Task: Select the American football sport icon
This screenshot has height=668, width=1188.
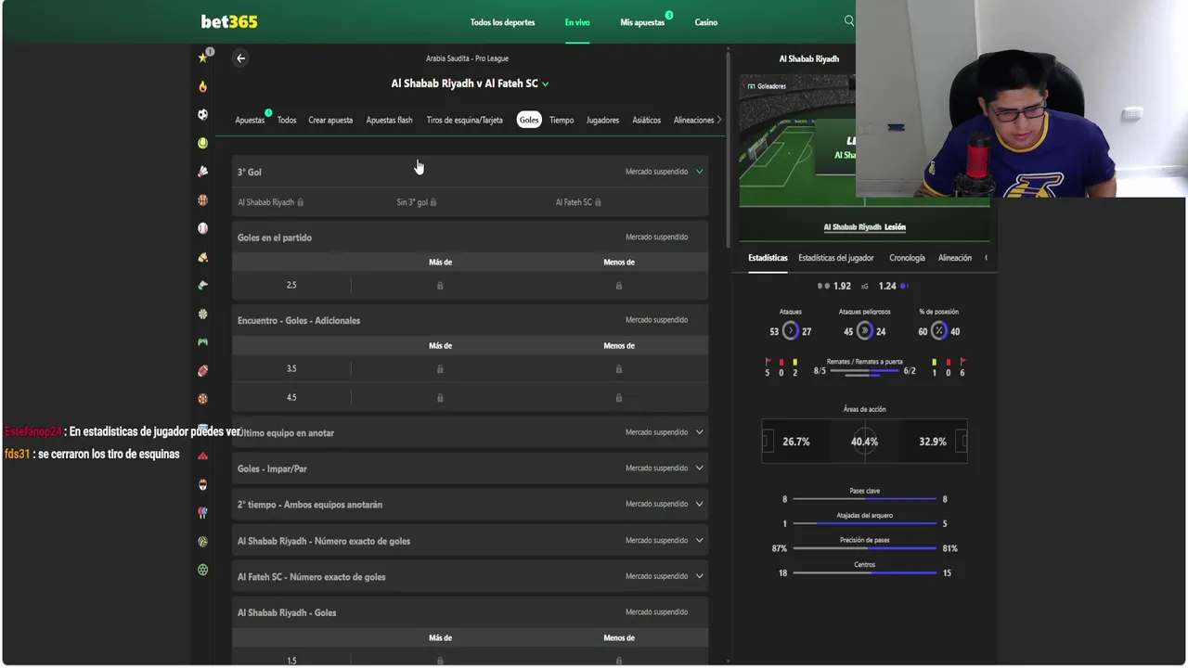Action: 202,370
